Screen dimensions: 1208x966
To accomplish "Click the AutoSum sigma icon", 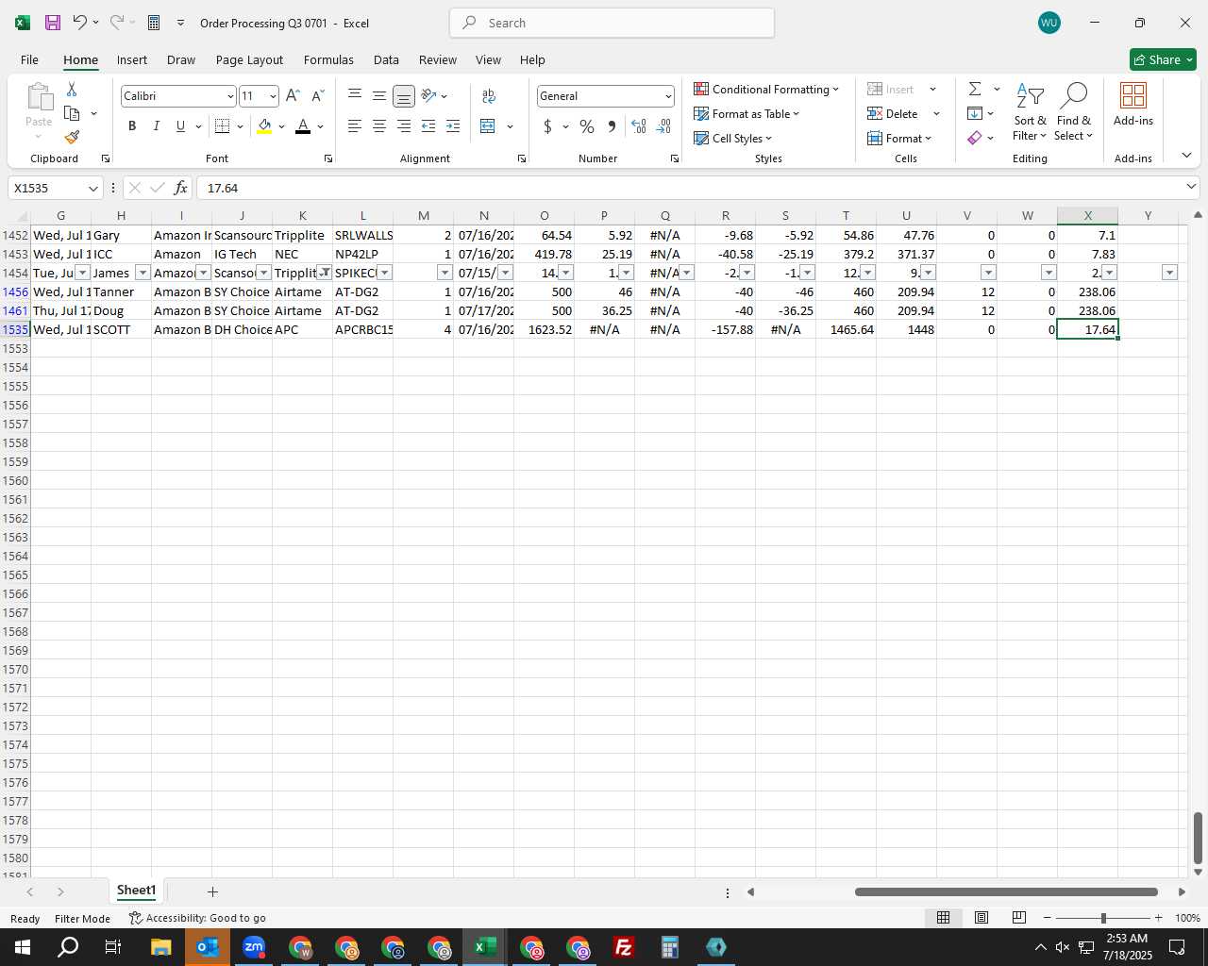I will (975, 89).
